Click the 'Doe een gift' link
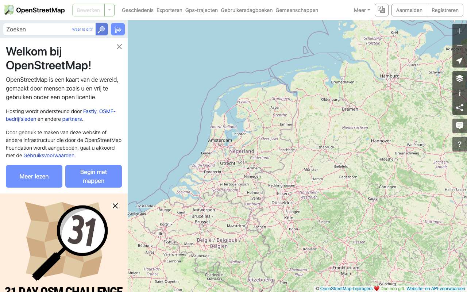Viewport: 467px width, 292px height. point(392,288)
